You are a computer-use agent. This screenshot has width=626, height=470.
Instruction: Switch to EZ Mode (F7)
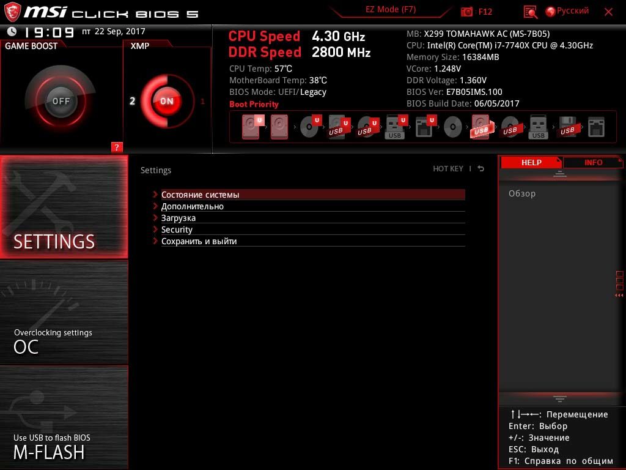click(391, 10)
